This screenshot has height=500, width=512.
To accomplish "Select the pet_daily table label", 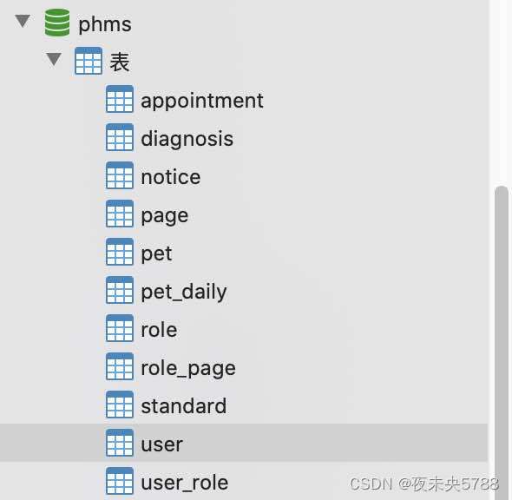I will [x=184, y=293].
